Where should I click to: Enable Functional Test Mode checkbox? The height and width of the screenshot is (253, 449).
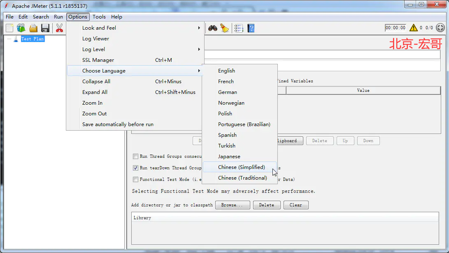coord(135,179)
